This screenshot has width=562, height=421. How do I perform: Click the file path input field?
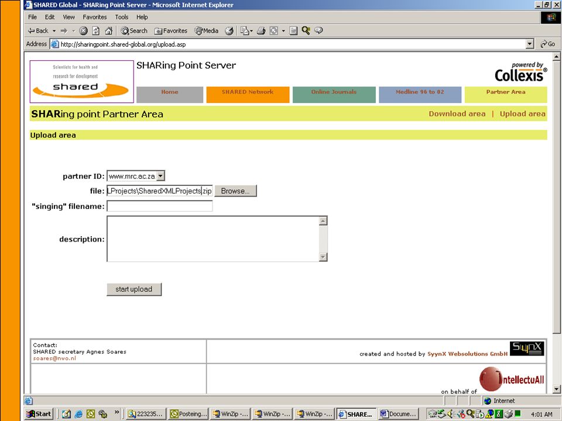(159, 191)
